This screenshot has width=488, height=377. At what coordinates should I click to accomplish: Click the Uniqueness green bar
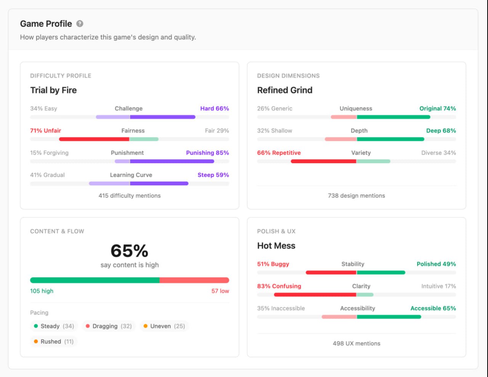coord(393,117)
